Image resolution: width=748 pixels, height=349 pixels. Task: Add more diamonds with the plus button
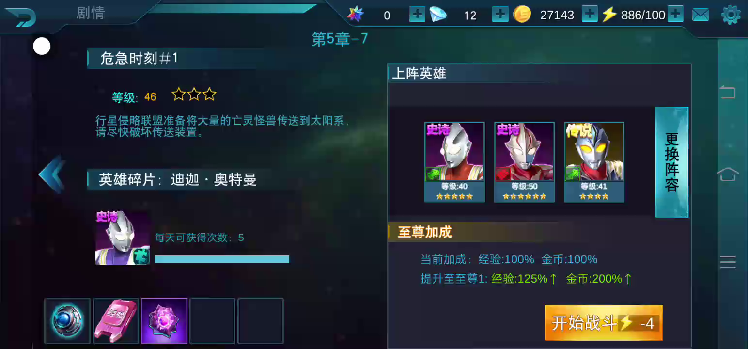coord(500,15)
